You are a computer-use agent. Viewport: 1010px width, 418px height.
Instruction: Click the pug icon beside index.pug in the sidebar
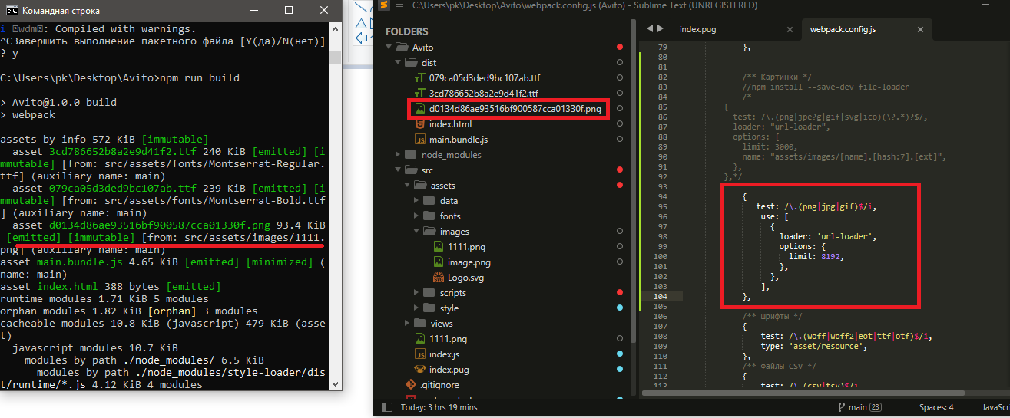pos(420,368)
